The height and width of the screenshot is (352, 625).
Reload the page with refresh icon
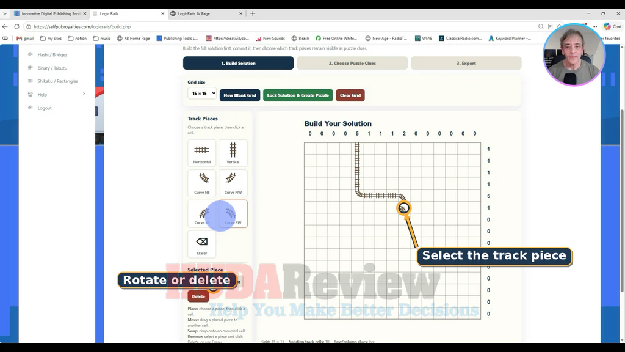[x=16, y=27]
